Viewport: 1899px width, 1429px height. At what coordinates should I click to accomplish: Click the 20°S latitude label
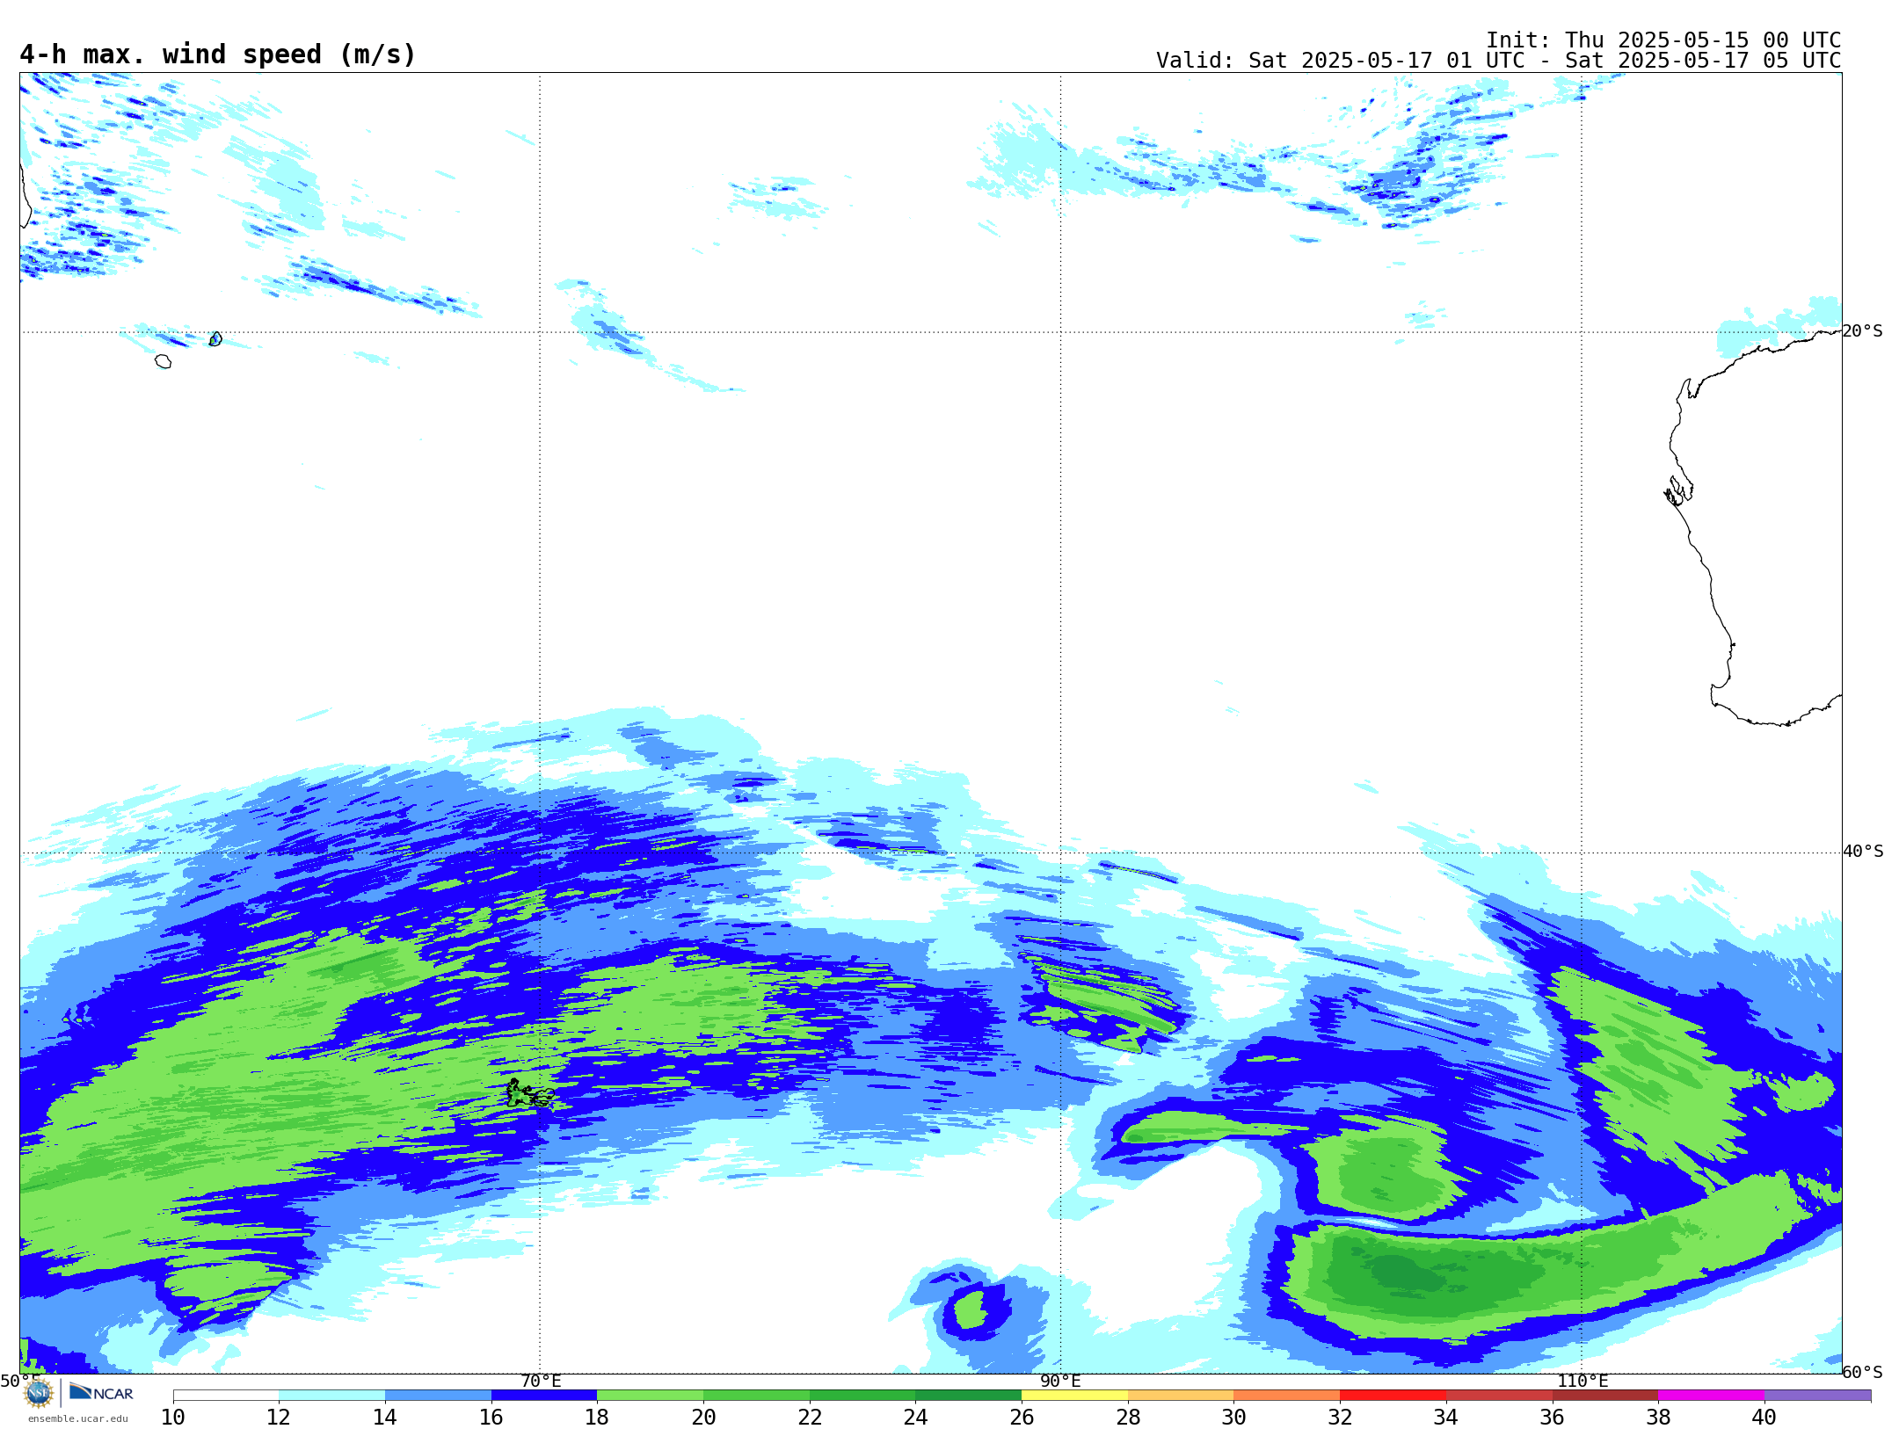[x=1862, y=331]
